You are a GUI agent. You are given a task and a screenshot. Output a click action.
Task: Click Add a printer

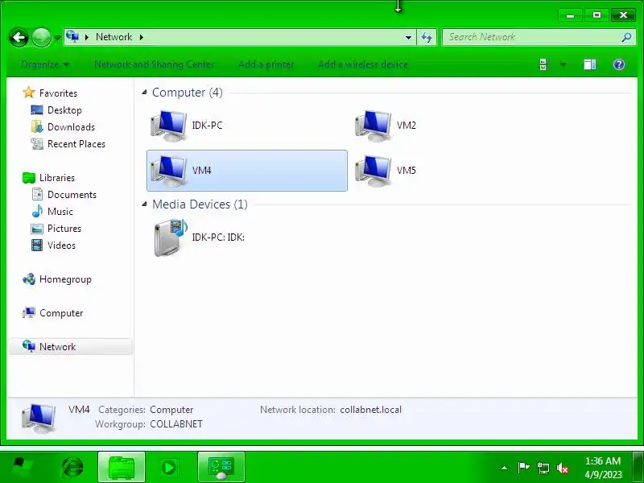point(266,64)
